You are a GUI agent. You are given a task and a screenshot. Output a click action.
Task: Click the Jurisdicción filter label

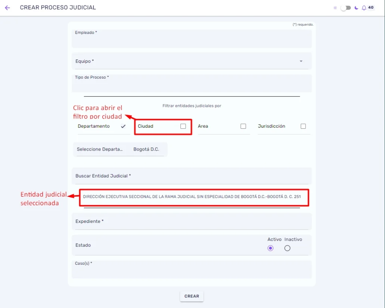click(271, 126)
